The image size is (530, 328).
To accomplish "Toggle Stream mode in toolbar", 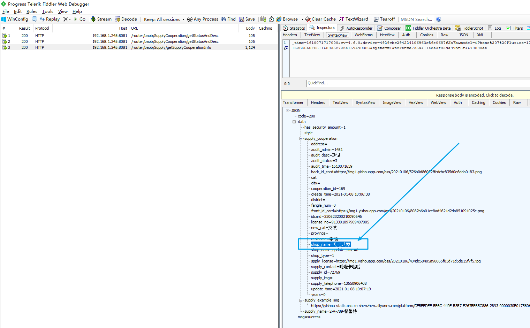I will tap(101, 19).
